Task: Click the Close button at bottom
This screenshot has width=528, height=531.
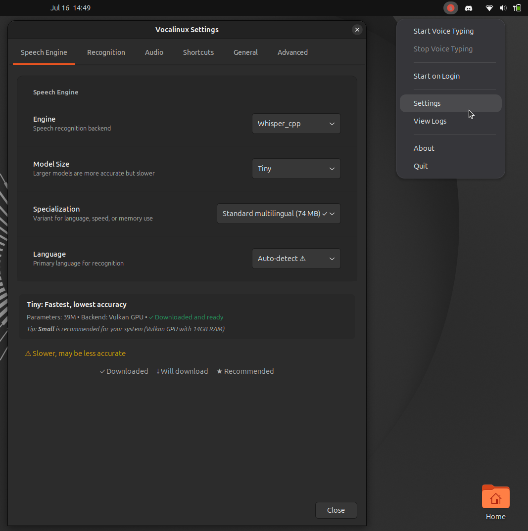Action: point(336,510)
